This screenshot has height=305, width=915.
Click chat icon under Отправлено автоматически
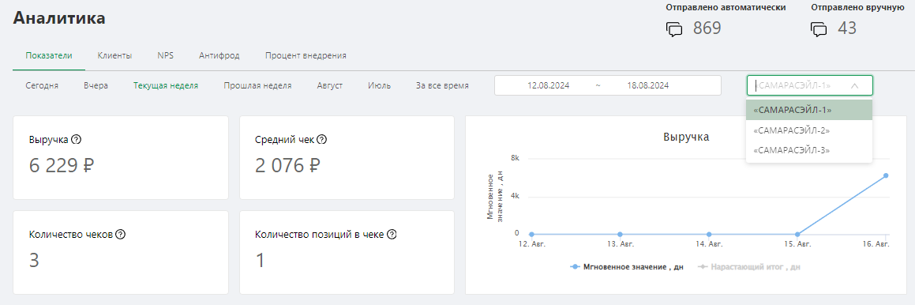coord(674,29)
